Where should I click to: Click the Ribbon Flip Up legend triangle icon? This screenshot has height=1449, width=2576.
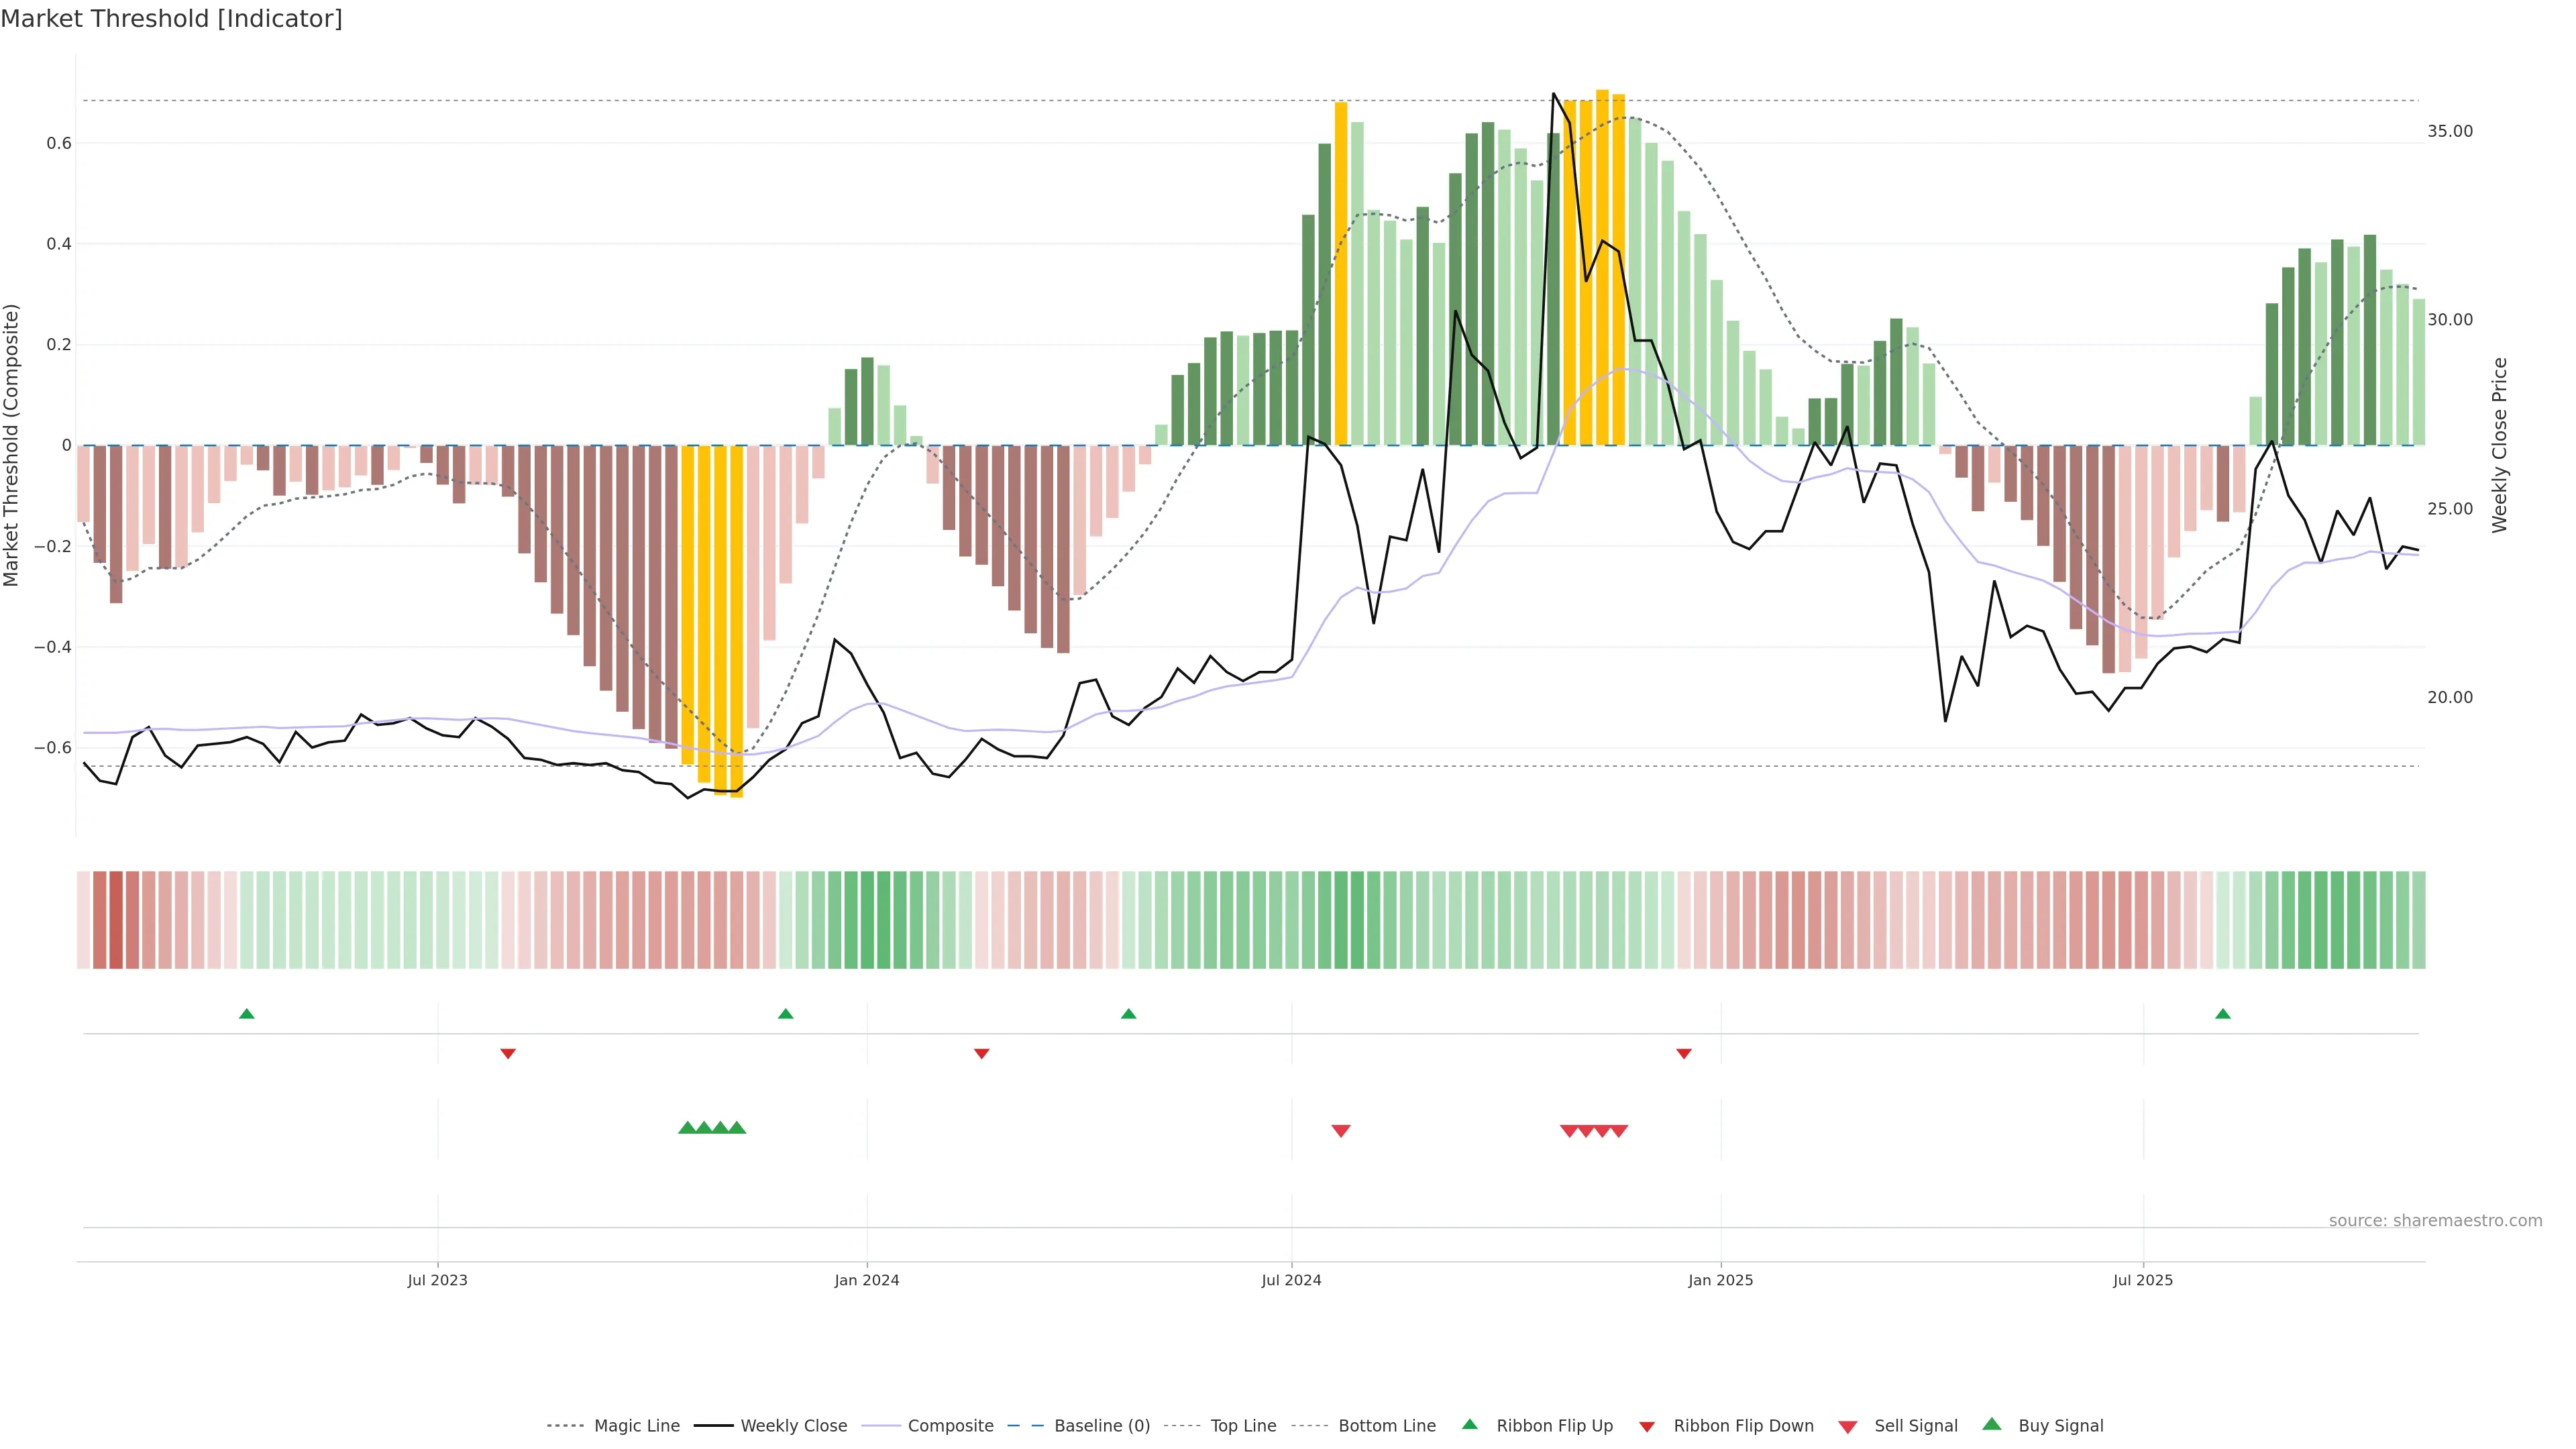(x=1469, y=1424)
